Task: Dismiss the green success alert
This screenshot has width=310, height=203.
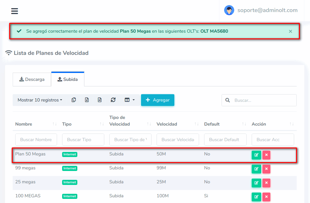Action: [x=290, y=31]
